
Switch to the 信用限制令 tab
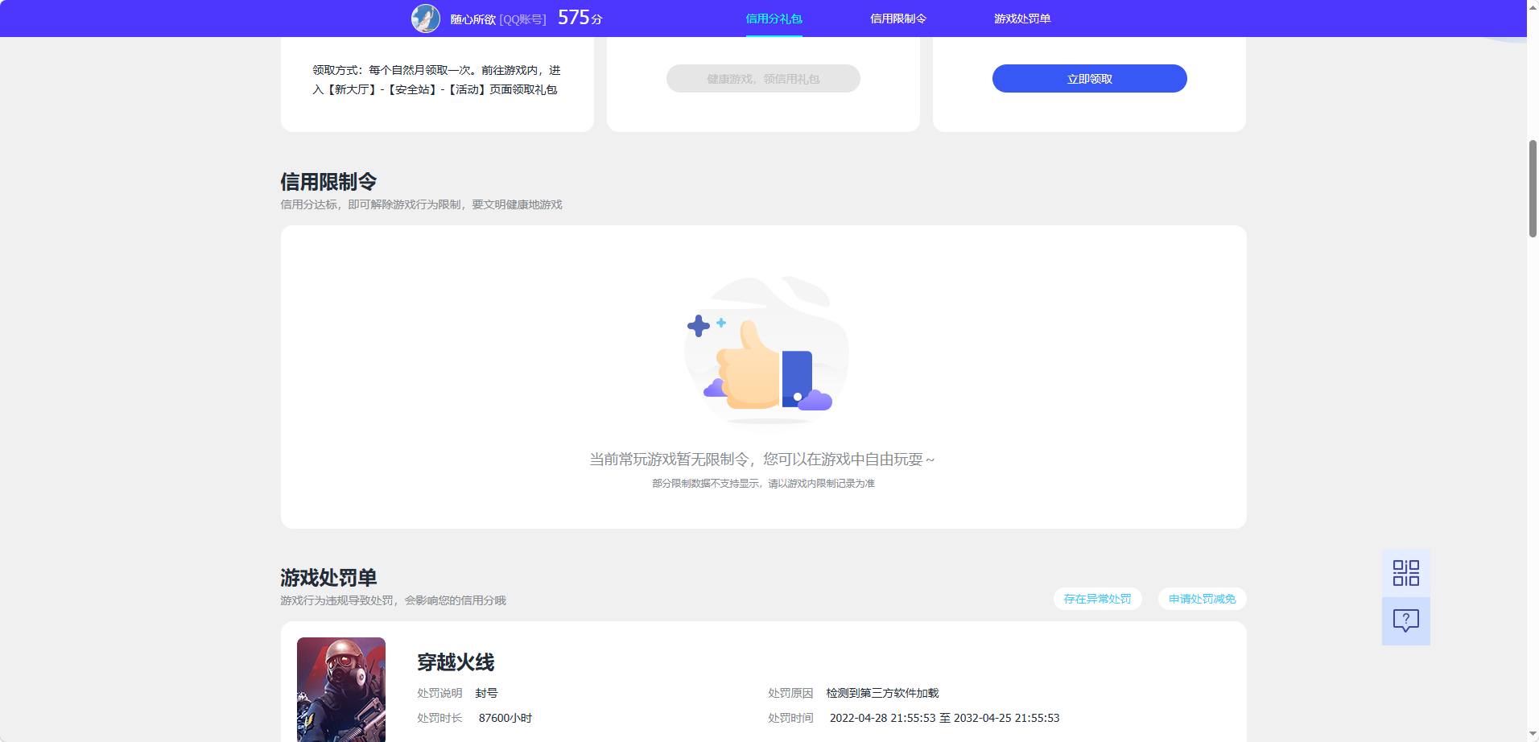(x=898, y=19)
